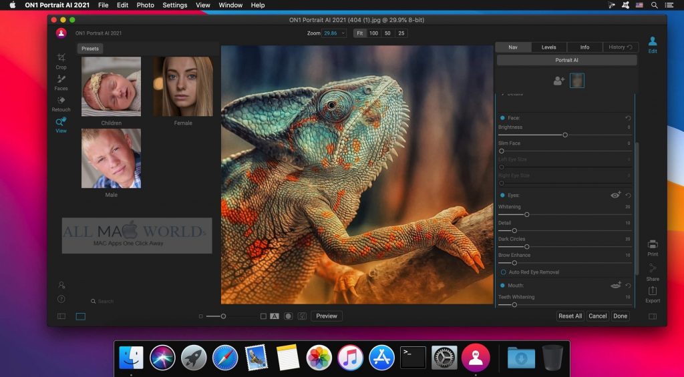Open the help question mark icon
The width and height of the screenshot is (684, 377).
(61, 299)
